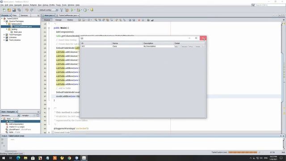
Task: Open the Run Project dropdown arrow
Action: tap(75, 10)
